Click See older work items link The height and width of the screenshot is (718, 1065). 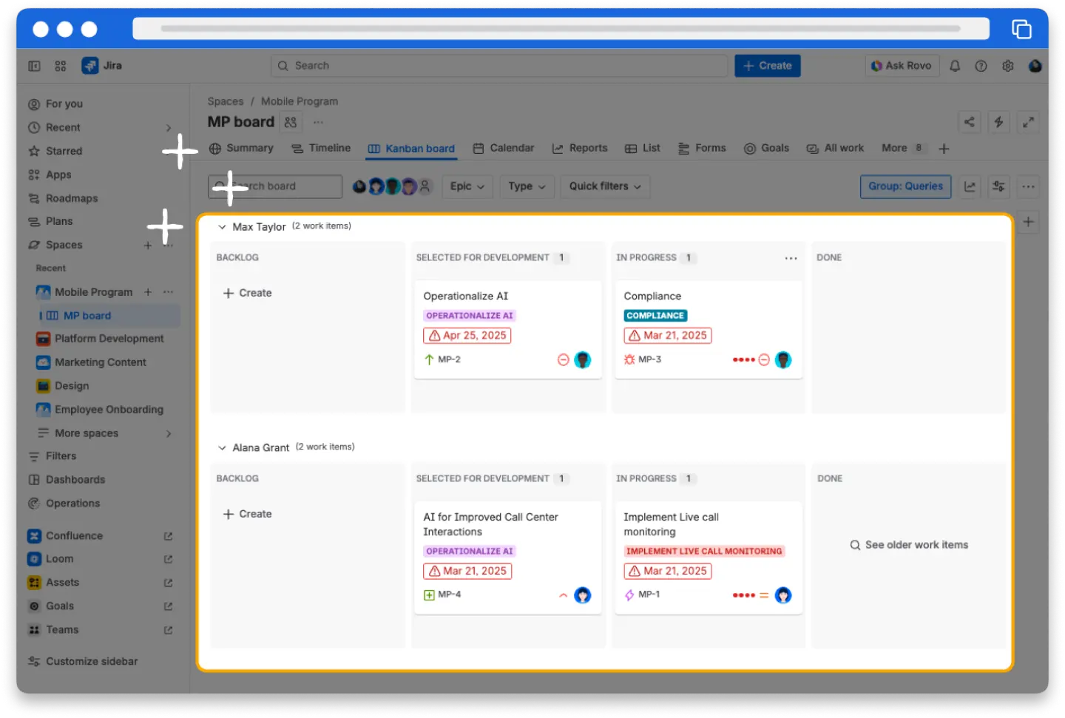pos(908,545)
